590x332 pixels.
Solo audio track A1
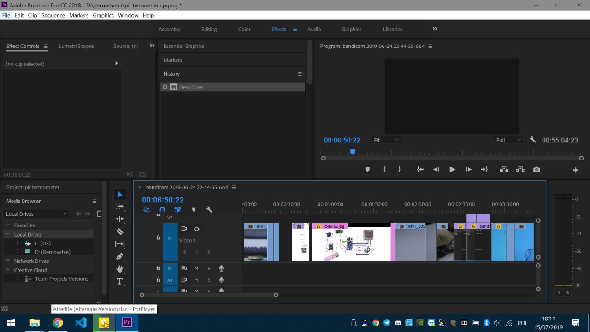tap(209, 268)
